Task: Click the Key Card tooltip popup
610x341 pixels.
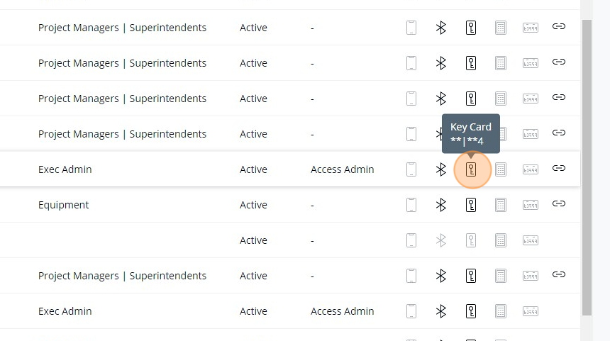Action: pyautogui.click(x=471, y=133)
